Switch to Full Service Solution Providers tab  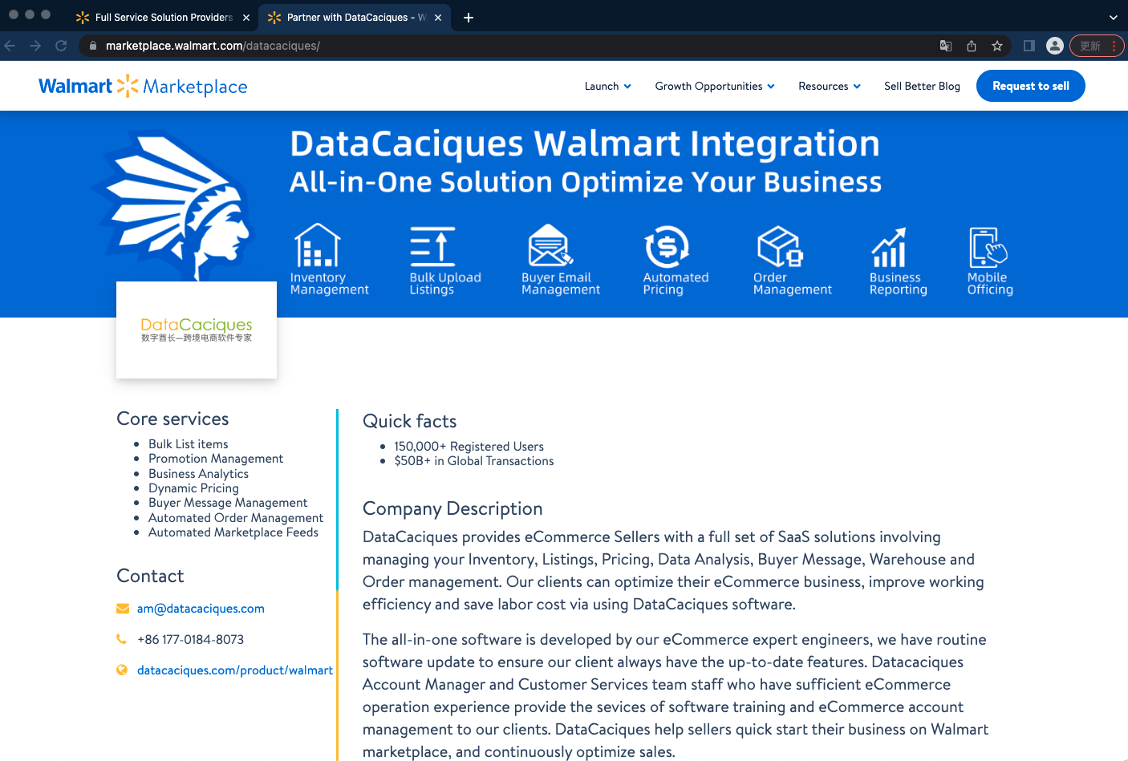pos(163,18)
